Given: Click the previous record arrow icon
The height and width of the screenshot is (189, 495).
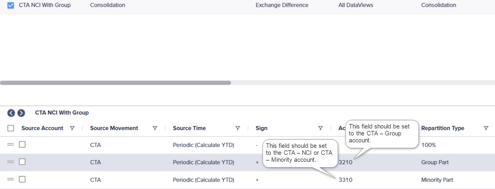Looking at the screenshot, I should coord(11,113).
